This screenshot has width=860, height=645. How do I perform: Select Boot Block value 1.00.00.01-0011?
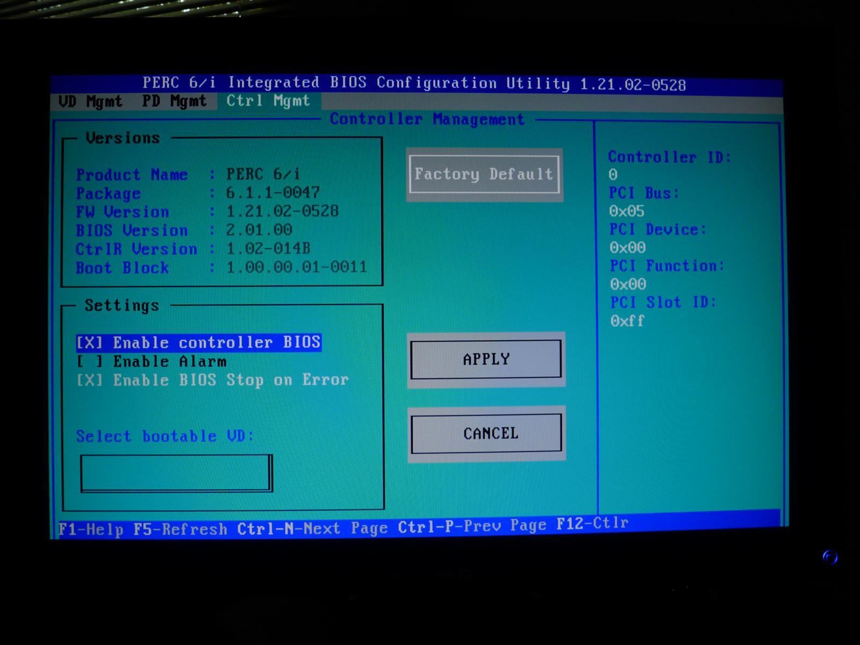(297, 267)
